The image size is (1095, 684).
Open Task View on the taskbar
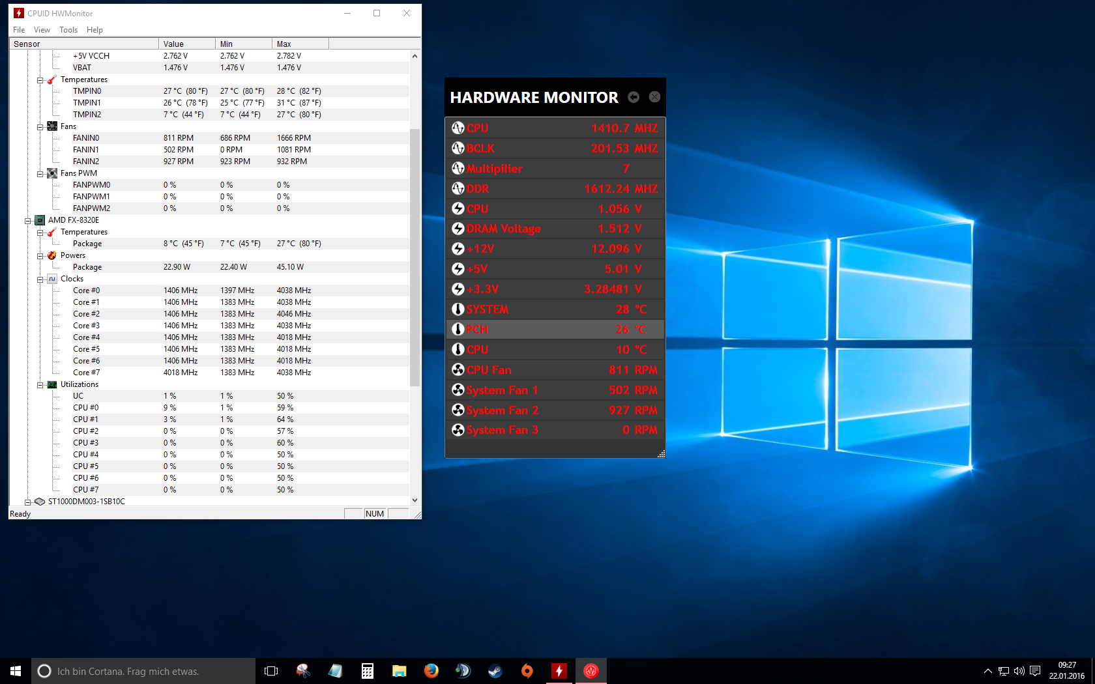point(271,671)
